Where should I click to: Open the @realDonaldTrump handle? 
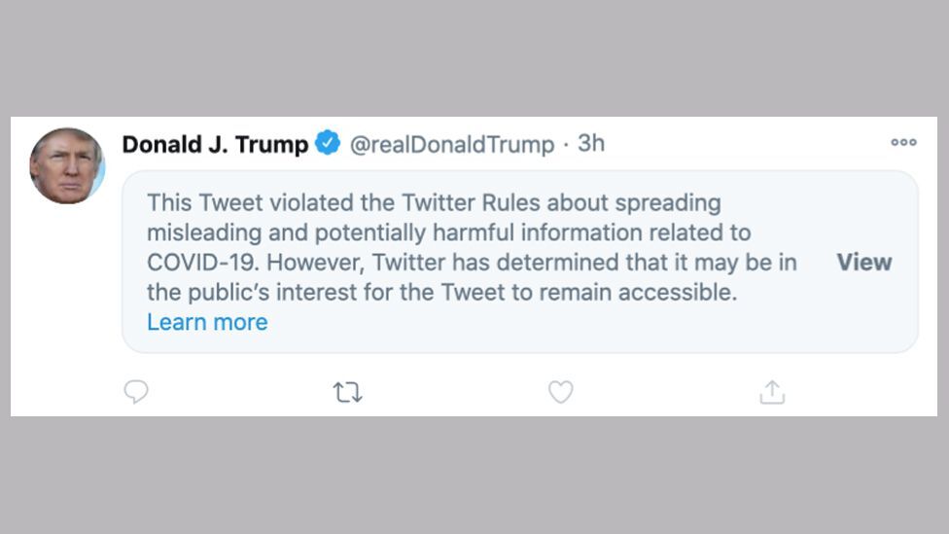pos(451,144)
